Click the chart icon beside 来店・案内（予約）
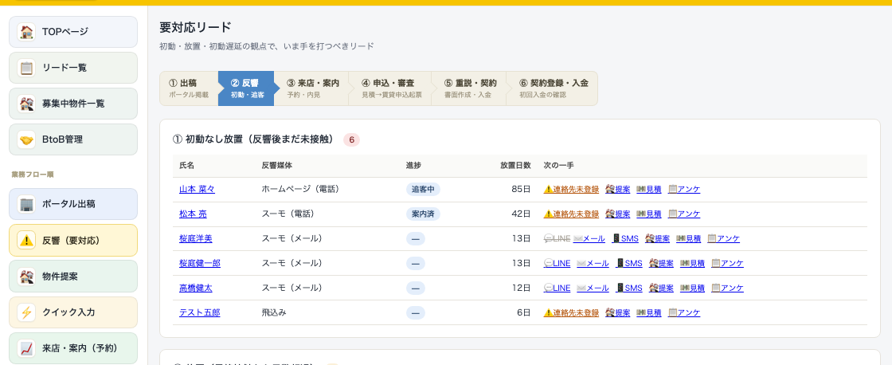This screenshot has width=892, height=365. coord(26,348)
